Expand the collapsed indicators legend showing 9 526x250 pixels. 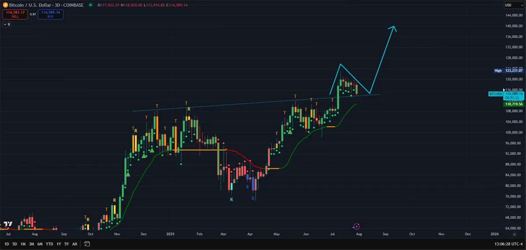click(7, 25)
